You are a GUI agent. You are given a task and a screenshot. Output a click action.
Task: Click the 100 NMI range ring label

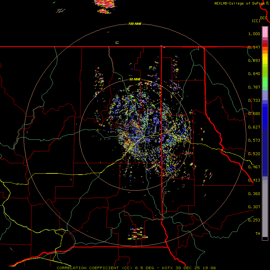pos(135,24)
